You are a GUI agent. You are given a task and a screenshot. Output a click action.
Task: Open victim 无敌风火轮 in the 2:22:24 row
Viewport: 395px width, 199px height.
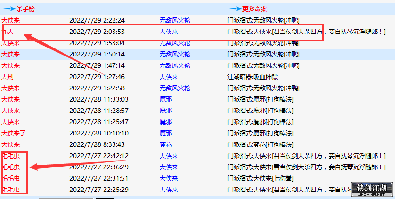point(175,20)
